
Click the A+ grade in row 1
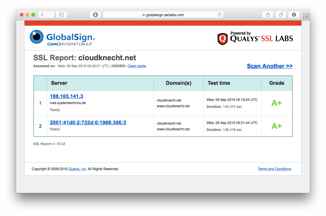point(277,103)
